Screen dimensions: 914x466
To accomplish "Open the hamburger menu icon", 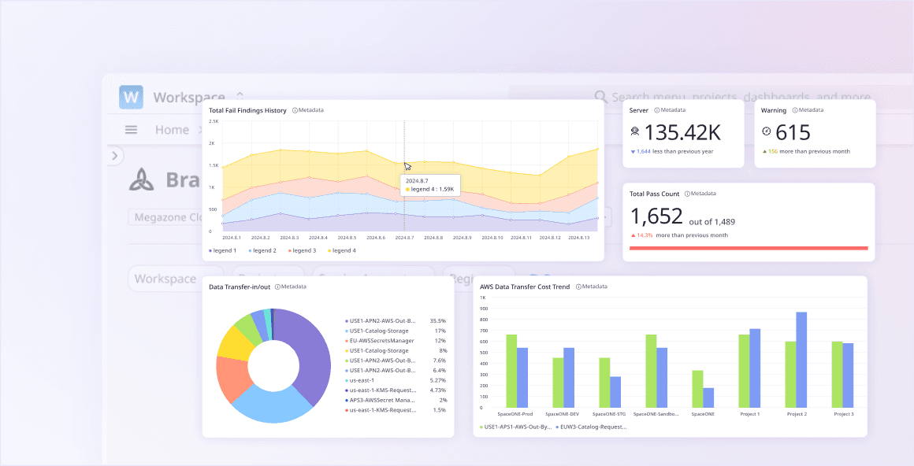I will tap(131, 130).
